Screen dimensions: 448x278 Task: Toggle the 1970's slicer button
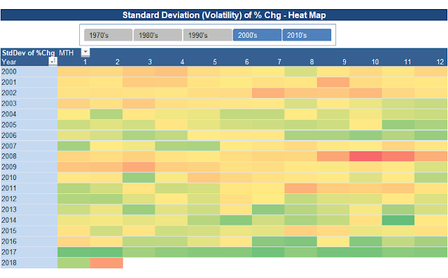[108, 35]
